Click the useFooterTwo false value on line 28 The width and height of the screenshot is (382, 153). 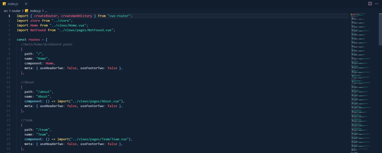click(x=112, y=144)
